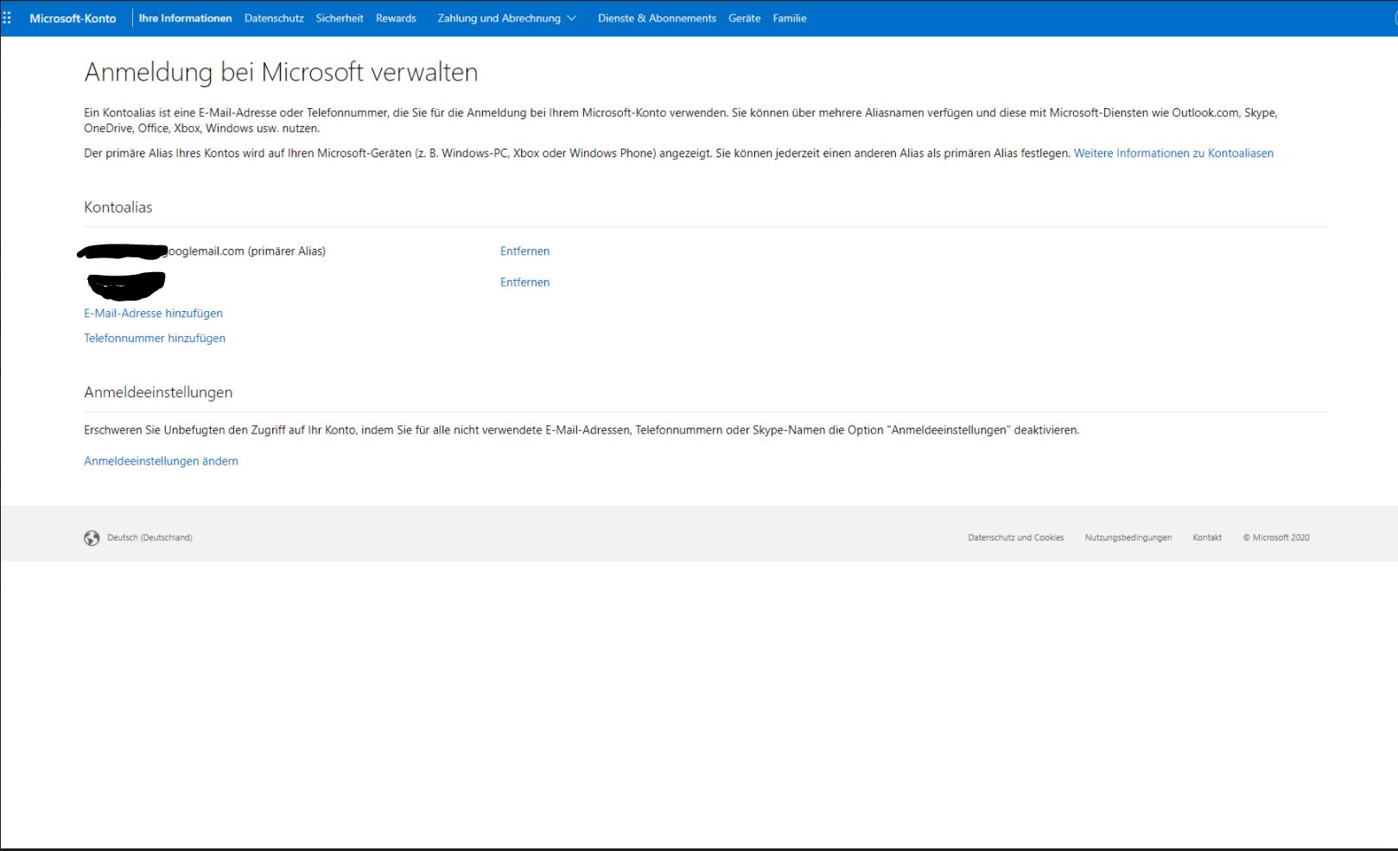This screenshot has height=851, width=1398.
Task: Click Entfernen for the second alias
Action: [x=524, y=283]
